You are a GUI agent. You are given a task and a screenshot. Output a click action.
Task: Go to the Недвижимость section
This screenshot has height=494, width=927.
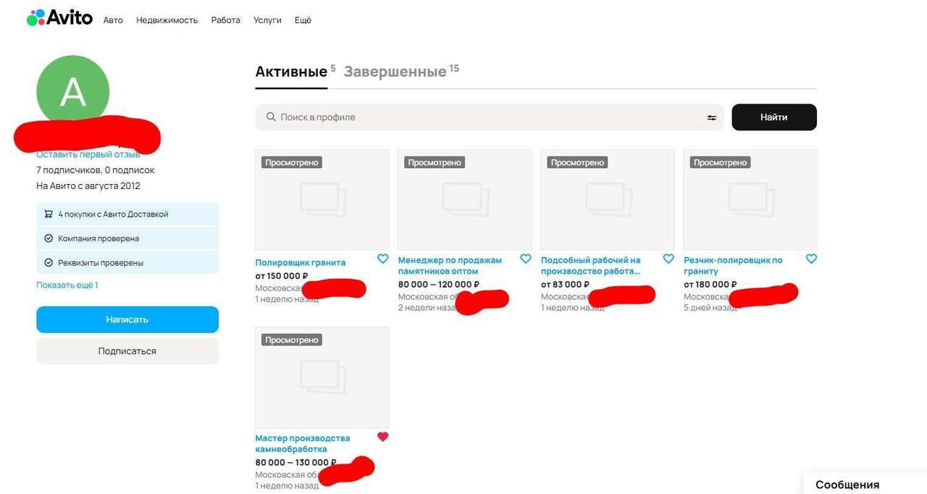(x=167, y=20)
